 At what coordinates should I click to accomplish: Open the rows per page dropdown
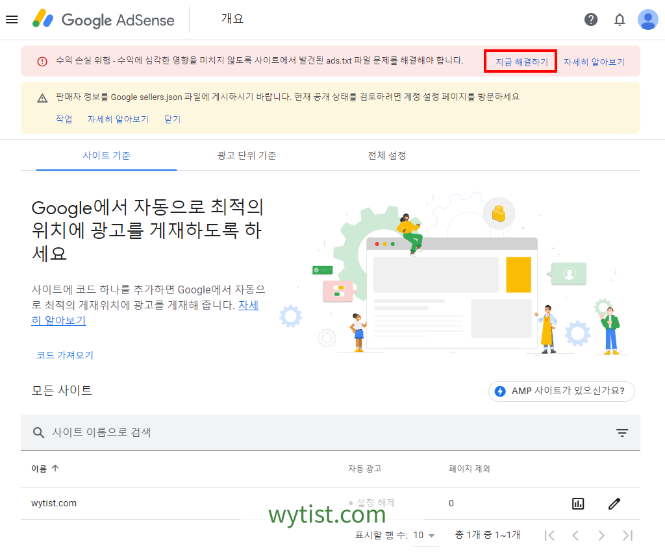425,535
